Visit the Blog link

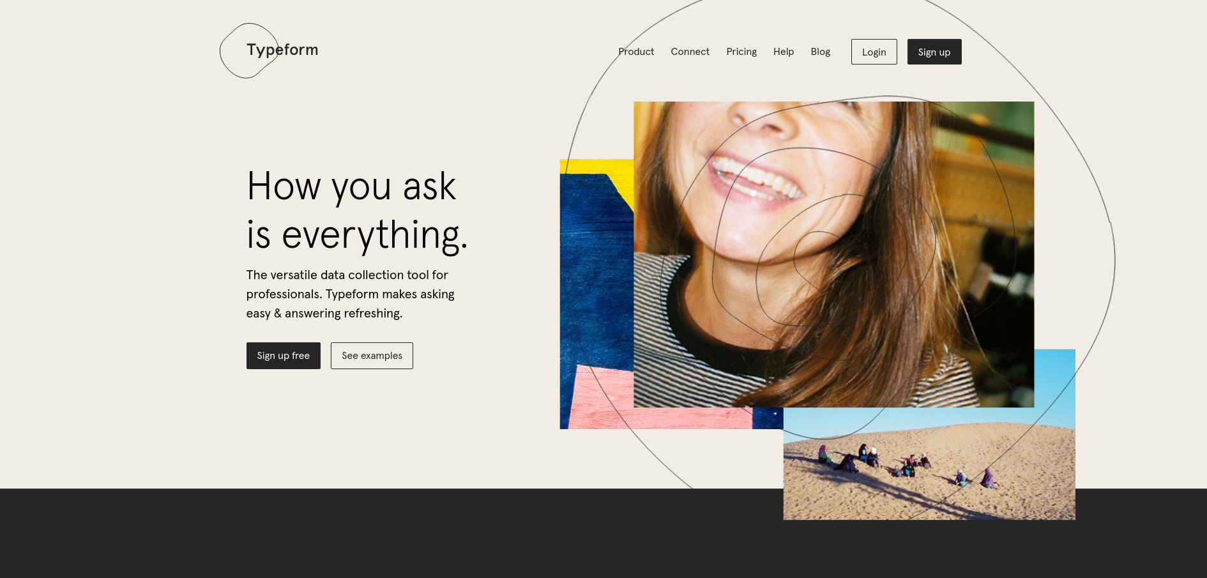click(821, 52)
